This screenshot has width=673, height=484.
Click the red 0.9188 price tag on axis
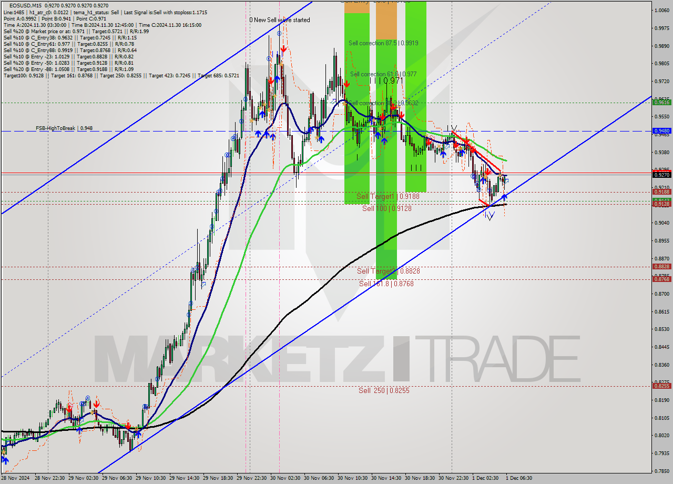point(661,192)
